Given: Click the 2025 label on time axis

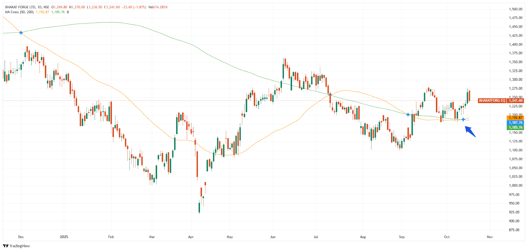Looking at the screenshot, I should click(x=64, y=237).
